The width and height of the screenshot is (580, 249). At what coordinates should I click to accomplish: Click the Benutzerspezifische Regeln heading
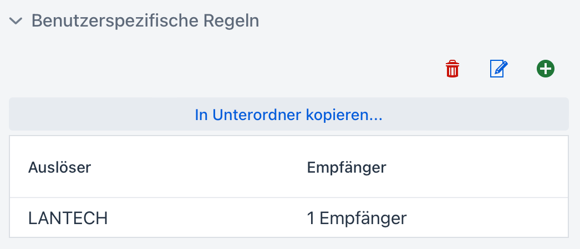[x=145, y=21]
